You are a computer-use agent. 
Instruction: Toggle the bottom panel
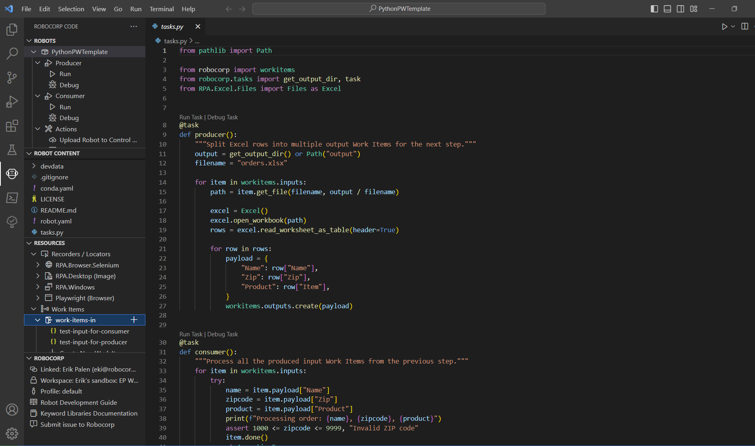(x=667, y=9)
